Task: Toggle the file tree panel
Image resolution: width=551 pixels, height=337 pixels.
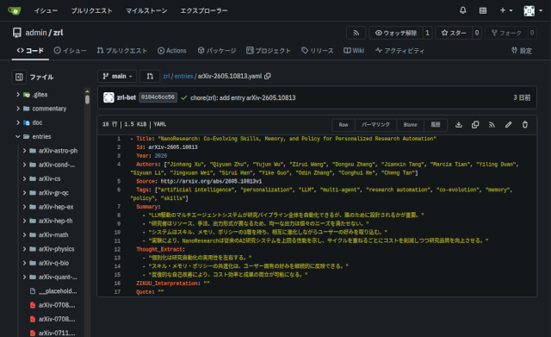Action: click(19, 77)
